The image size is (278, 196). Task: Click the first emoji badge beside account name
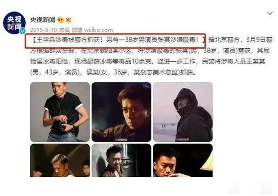(x=60, y=20)
